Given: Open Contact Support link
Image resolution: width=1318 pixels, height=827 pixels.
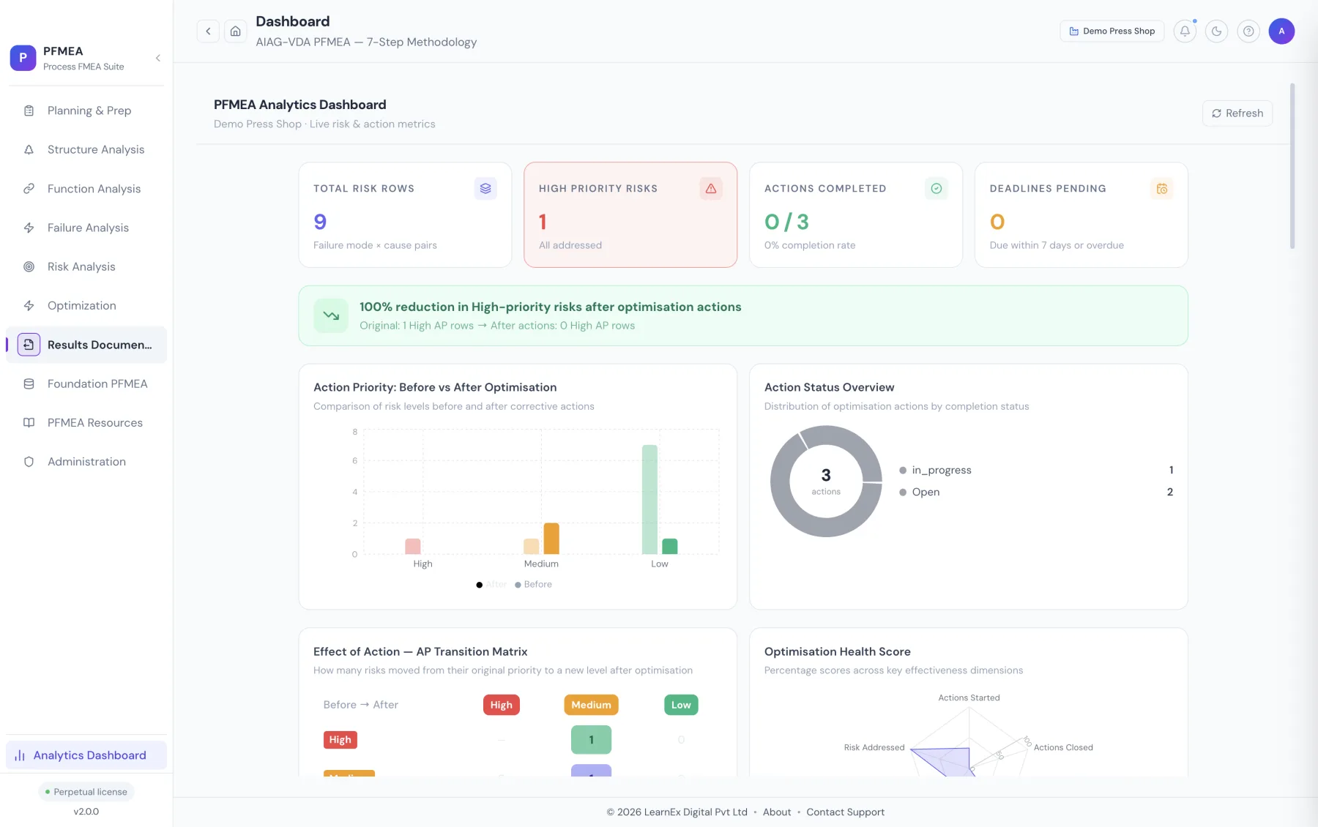Looking at the screenshot, I should click(x=845, y=812).
